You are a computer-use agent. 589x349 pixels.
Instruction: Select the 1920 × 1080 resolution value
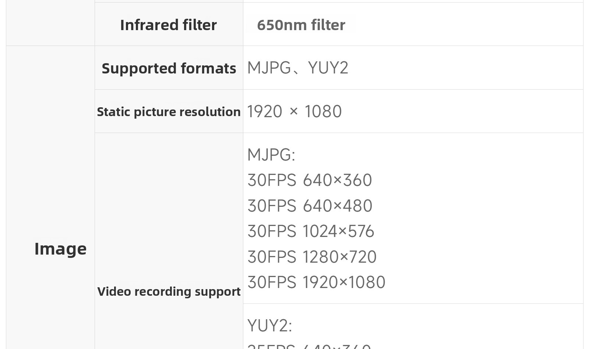tap(294, 111)
